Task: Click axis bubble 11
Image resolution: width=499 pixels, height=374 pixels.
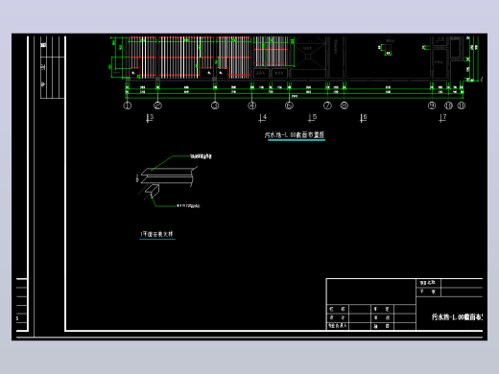Action: (x=462, y=105)
